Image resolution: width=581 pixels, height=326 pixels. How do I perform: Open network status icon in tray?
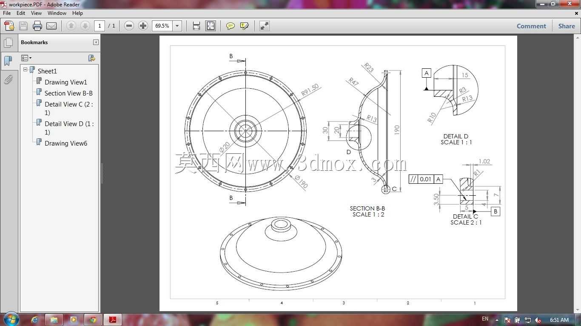pos(527,320)
